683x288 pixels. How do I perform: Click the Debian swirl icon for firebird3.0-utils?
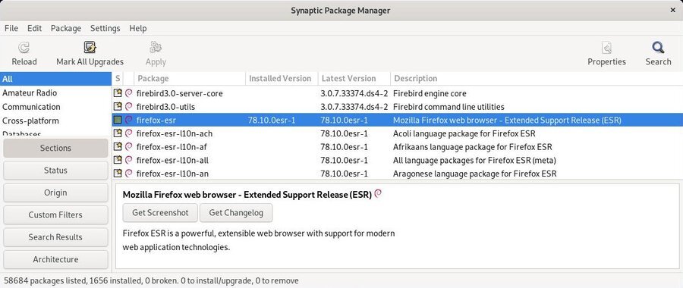click(128, 107)
